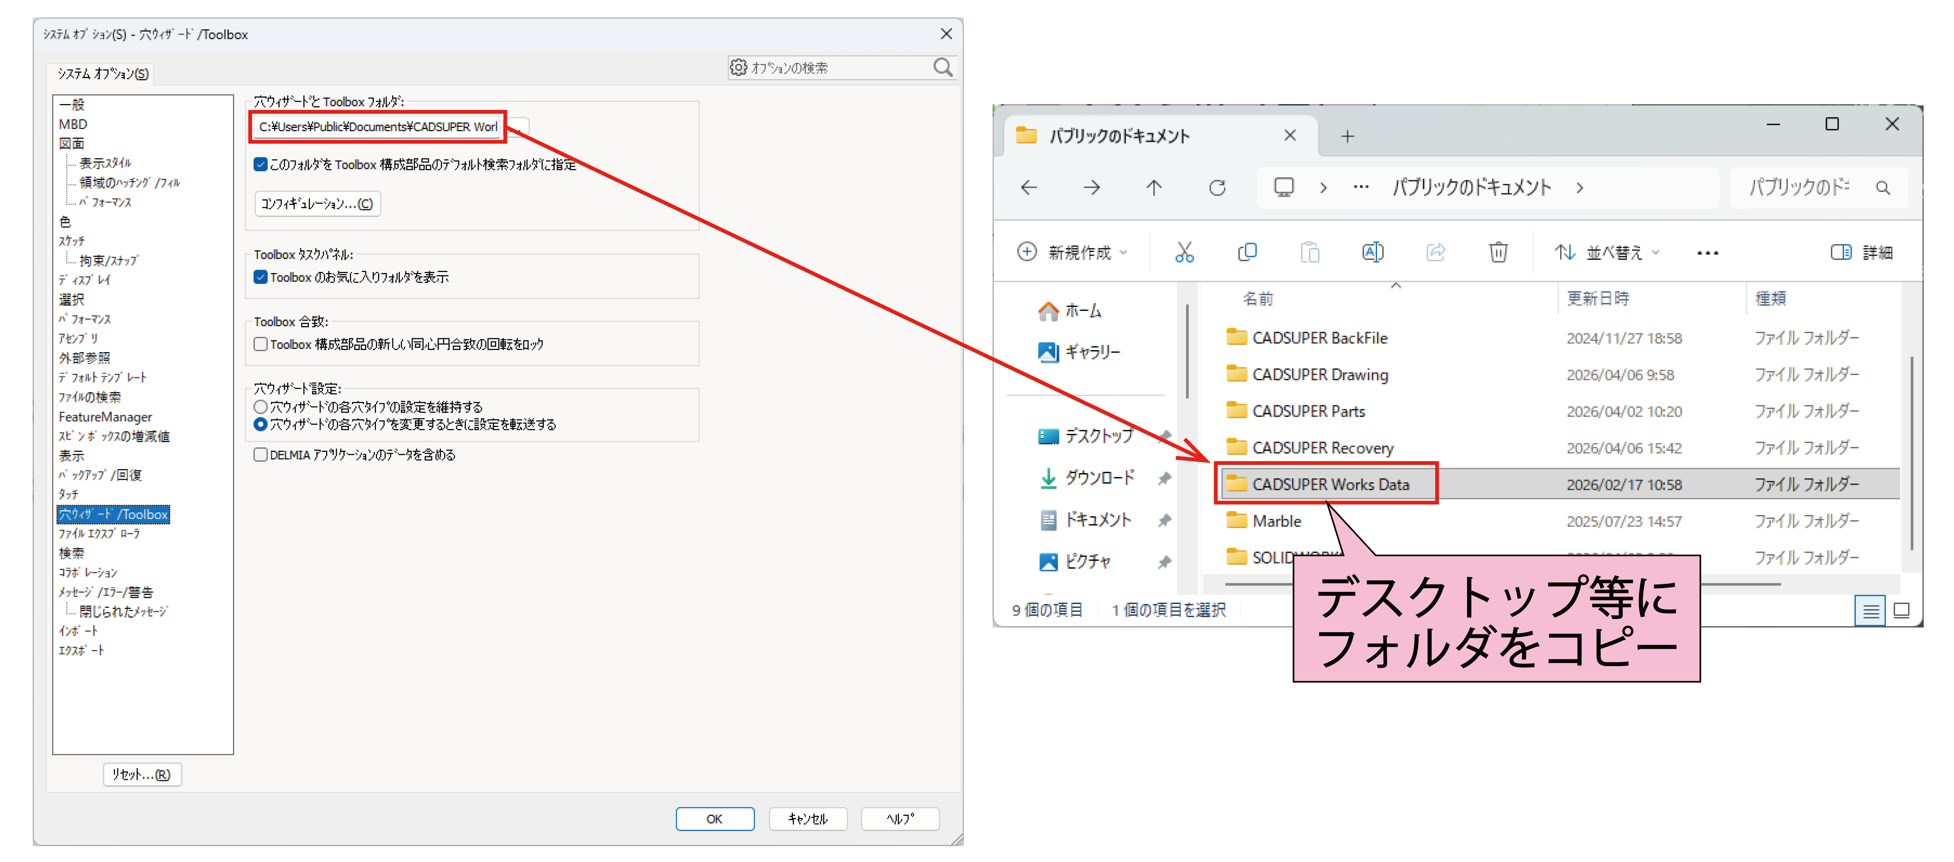Switch Explorer to large thumbnails view

(x=1902, y=610)
